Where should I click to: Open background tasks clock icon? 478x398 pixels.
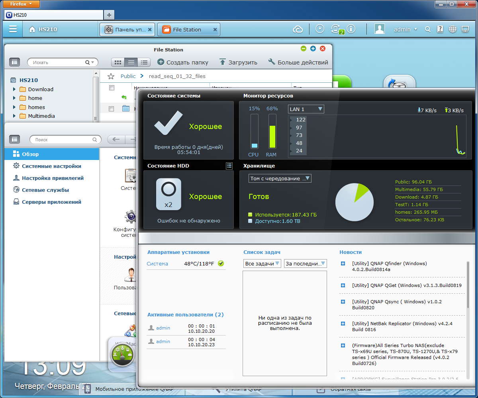319,29
